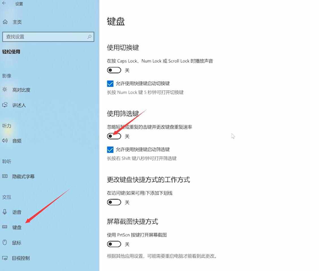Uncheck 允许使用快捷键启动切换键 checkbox
Image resolution: width=319 pixels, height=271 pixels.
[x=110, y=83]
